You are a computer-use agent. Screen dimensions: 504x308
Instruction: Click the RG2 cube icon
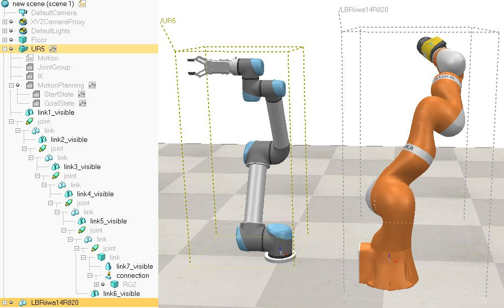point(114,284)
